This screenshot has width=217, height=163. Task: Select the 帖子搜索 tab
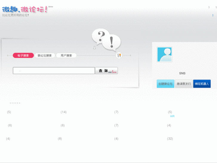click(23, 56)
